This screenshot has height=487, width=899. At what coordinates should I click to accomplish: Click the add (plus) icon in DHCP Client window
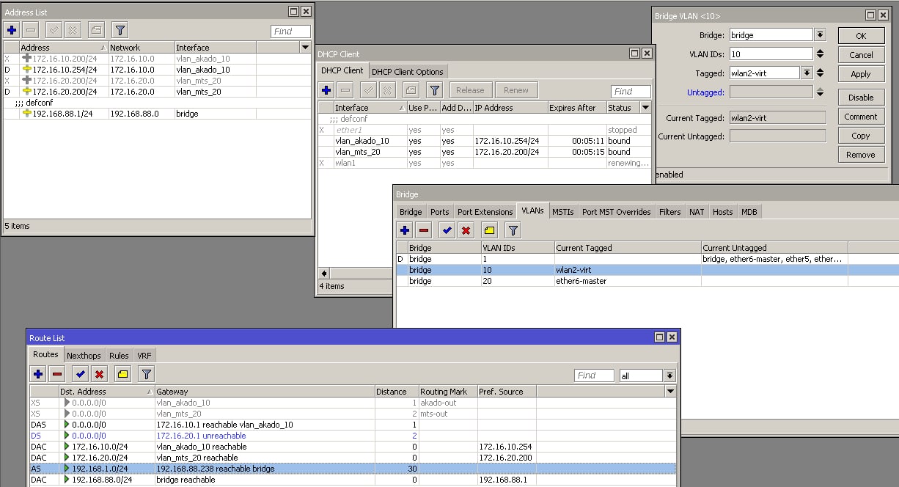point(327,90)
